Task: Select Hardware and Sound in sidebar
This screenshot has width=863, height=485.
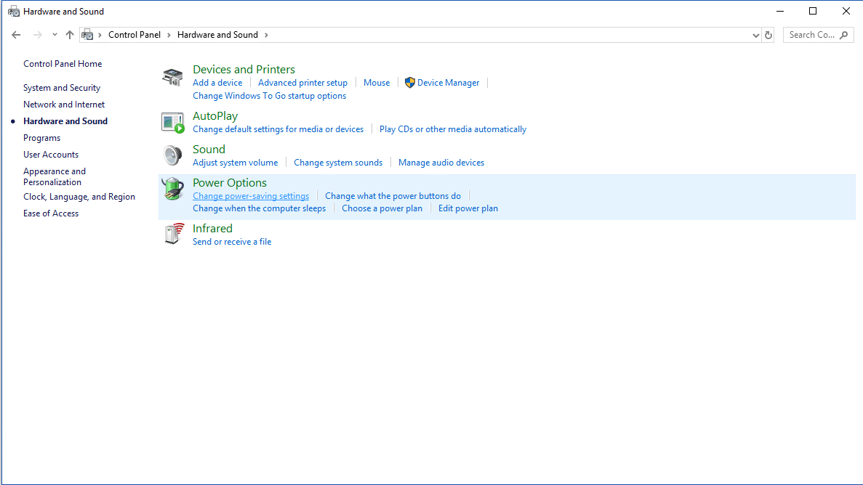Action: (x=65, y=121)
